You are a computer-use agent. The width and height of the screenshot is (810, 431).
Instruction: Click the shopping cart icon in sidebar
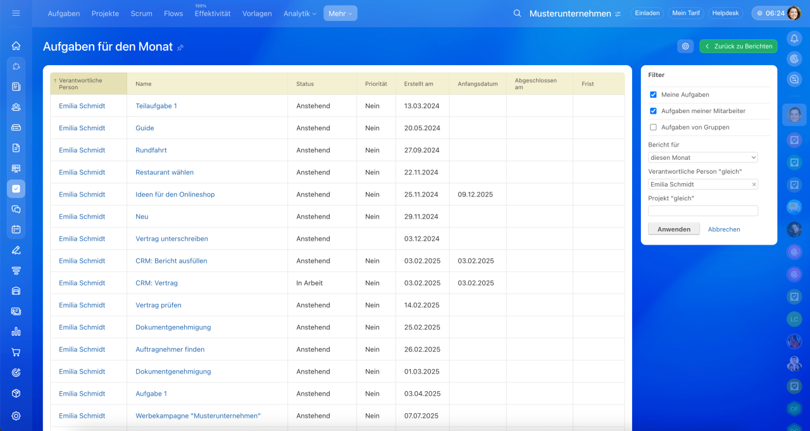click(x=16, y=352)
